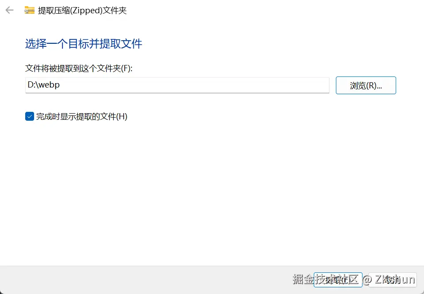Click the underline of the path field

[x=177, y=93]
